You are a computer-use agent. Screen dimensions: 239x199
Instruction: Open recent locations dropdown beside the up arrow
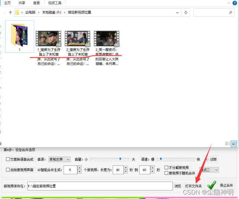[5, 13]
